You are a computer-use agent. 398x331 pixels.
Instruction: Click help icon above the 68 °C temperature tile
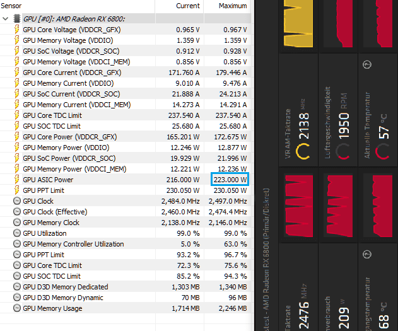(x=367, y=254)
